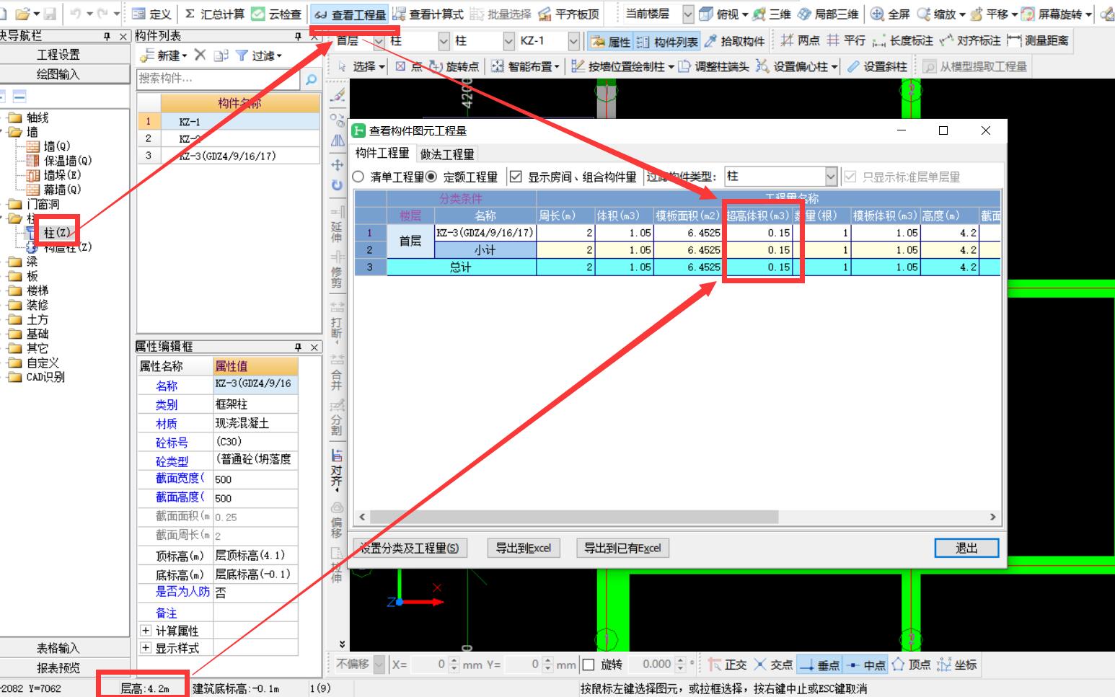Viewport: 1115px width, 697px height.
Task: Switch to 构件工程量 tab
Action: pos(382,154)
